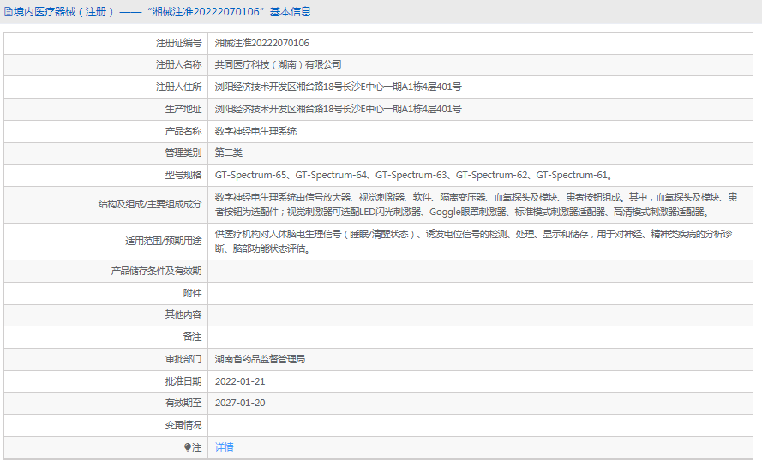The width and height of the screenshot is (762, 467).
Task: Click the 详情 link in the 注 row
Action: click(x=224, y=447)
